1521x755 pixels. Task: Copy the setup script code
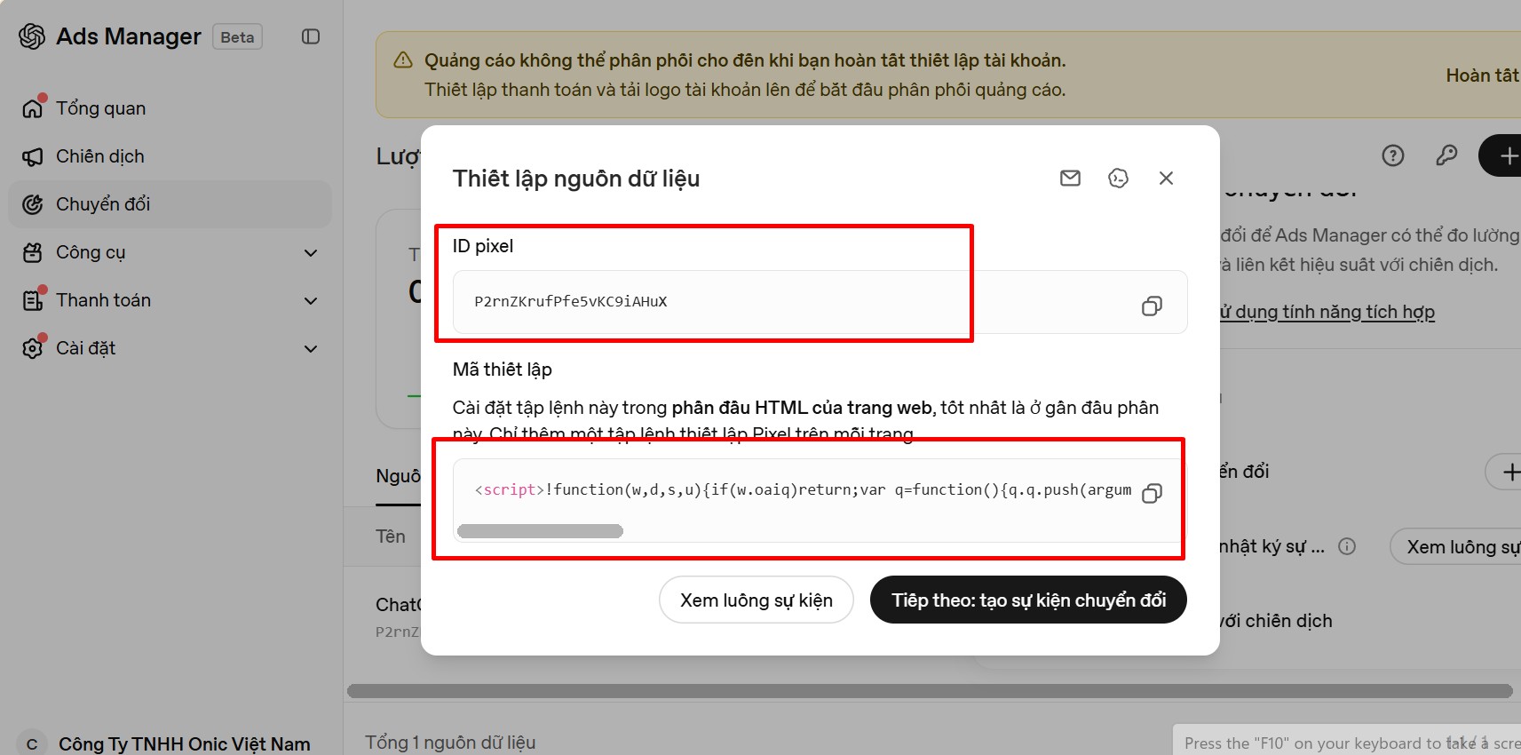(1152, 493)
